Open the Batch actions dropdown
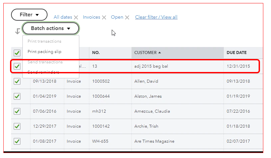 pyautogui.click(x=51, y=28)
